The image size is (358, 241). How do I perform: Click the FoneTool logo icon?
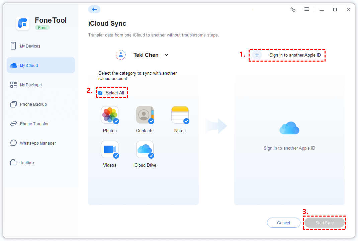pos(23,23)
